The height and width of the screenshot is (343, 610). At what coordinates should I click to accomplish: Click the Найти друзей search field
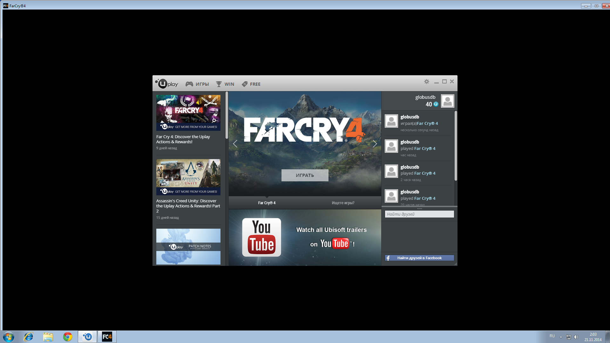(x=419, y=214)
